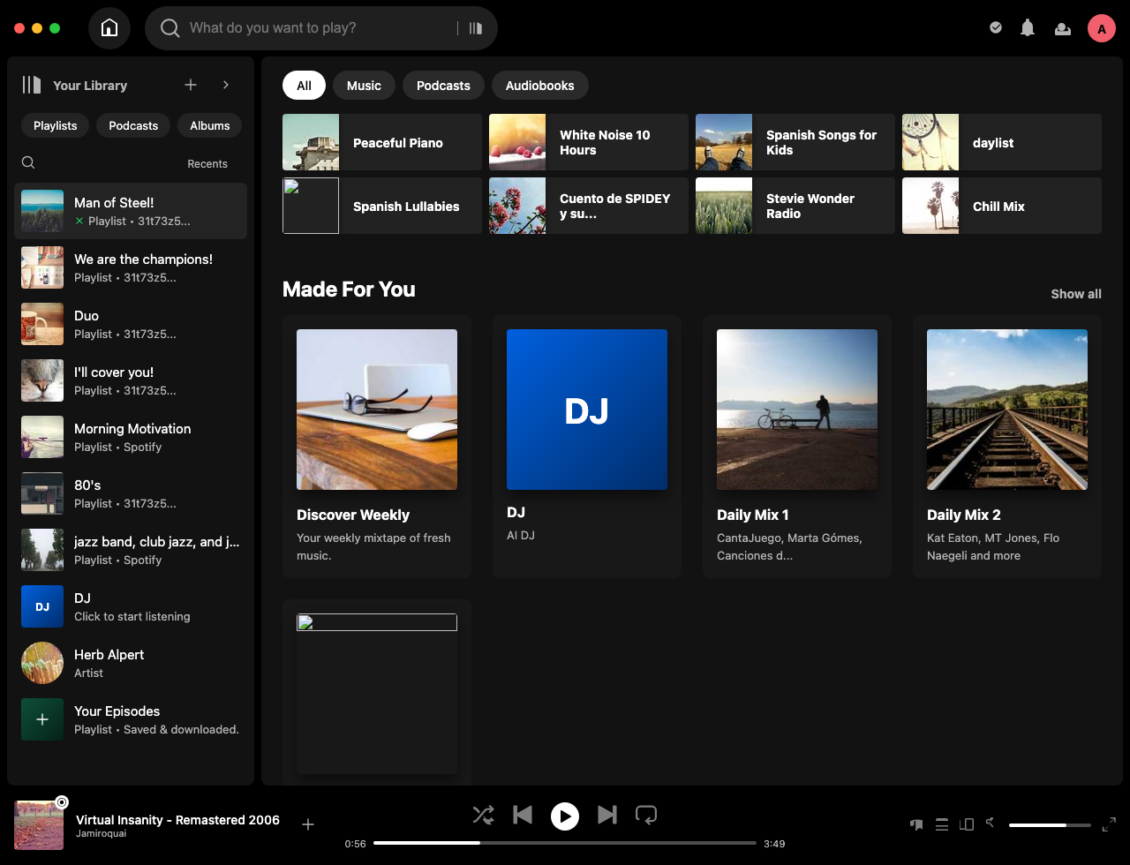The height and width of the screenshot is (865, 1130).
Task: Show all Made For You playlists
Action: coord(1076,294)
